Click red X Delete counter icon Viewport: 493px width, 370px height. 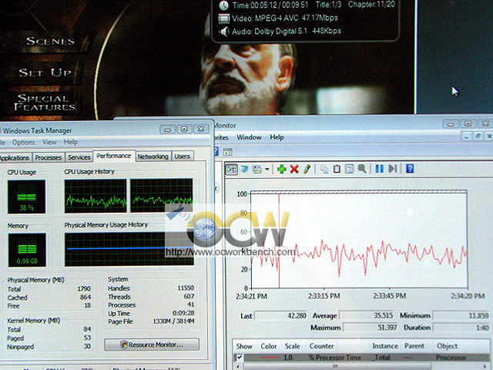click(294, 170)
